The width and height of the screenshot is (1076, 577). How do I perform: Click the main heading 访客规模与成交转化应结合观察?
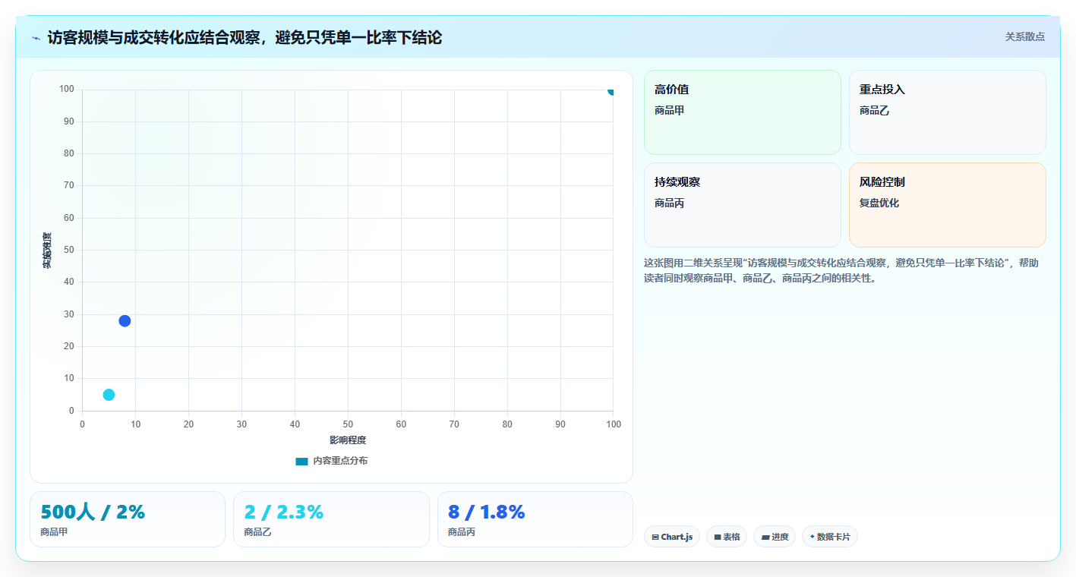245,37
